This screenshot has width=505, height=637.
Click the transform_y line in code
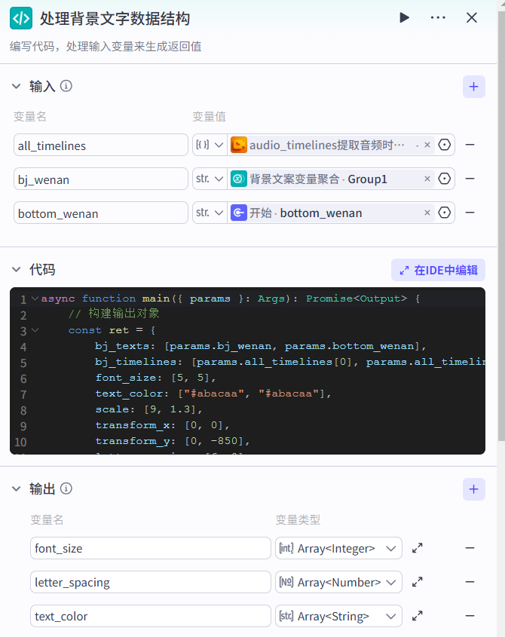[x=173, y=441]
